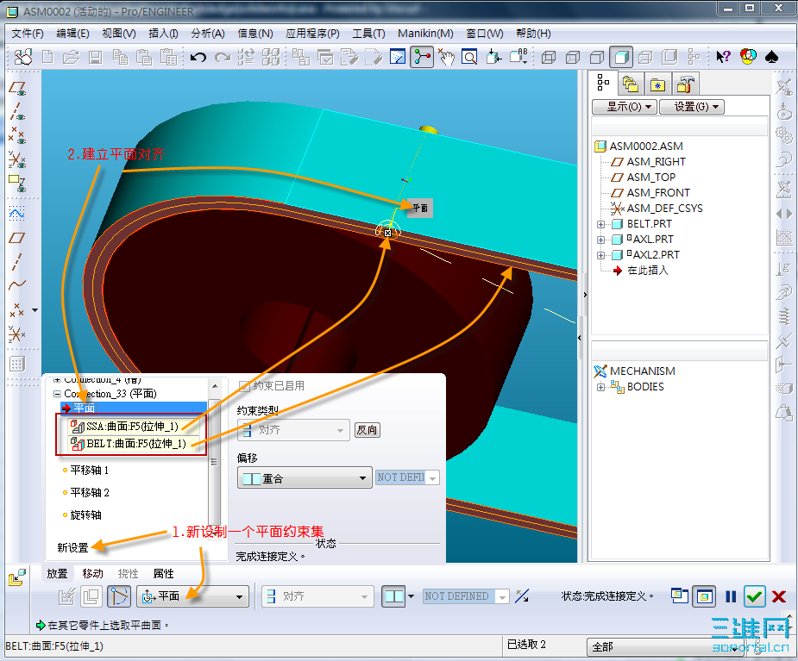Click 新设置 to add constraint set
This screenshot has height=661, width=798.
tap(72, 547)
